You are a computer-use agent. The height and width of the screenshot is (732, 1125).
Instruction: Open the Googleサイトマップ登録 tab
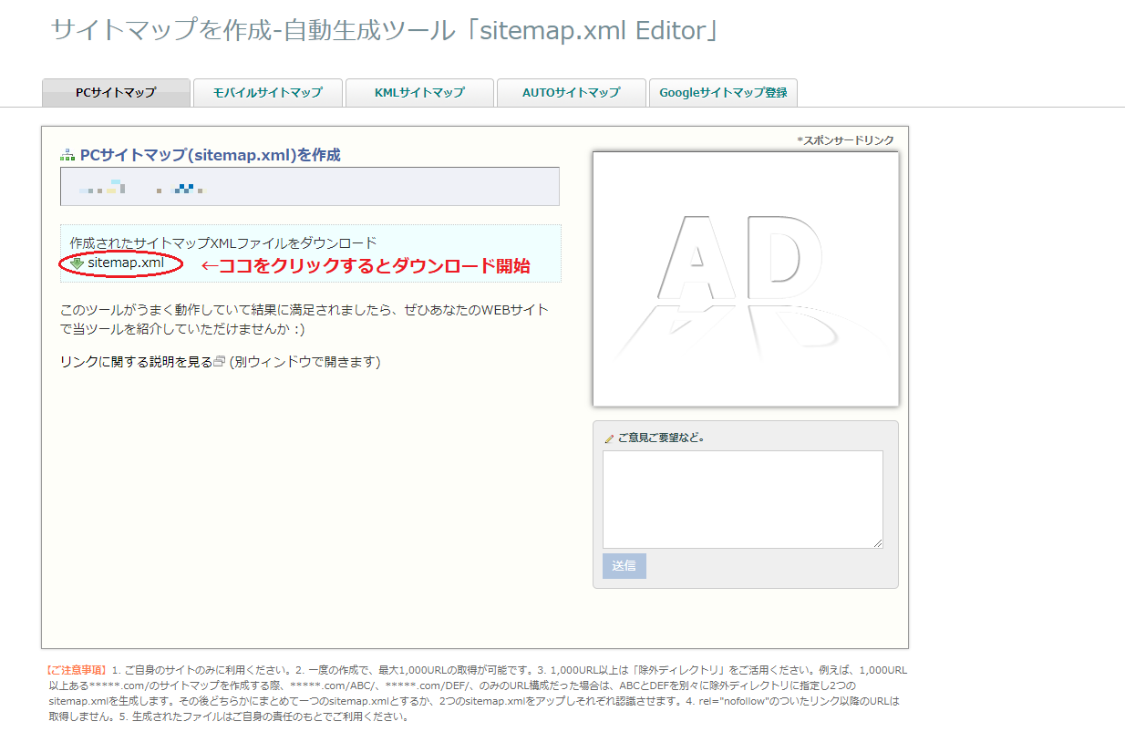tap(723, 92)
